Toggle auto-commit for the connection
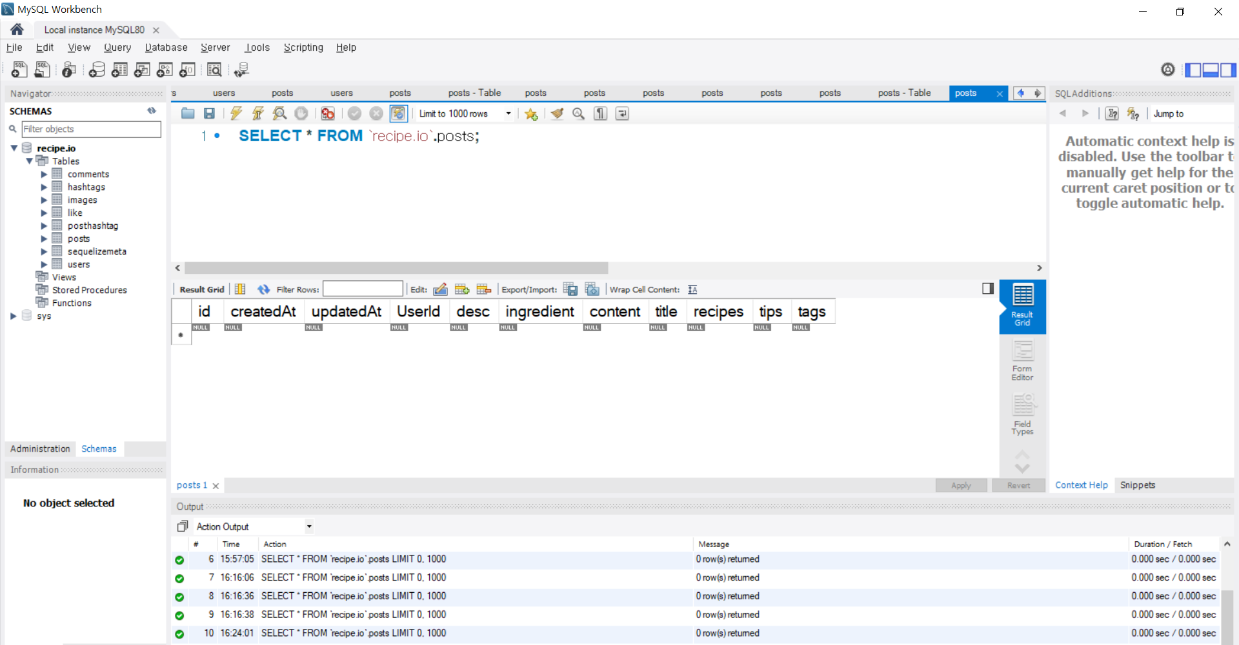The height and width of the screenshot is (645, 1239). pyautogui.click(x=398, y=113)
